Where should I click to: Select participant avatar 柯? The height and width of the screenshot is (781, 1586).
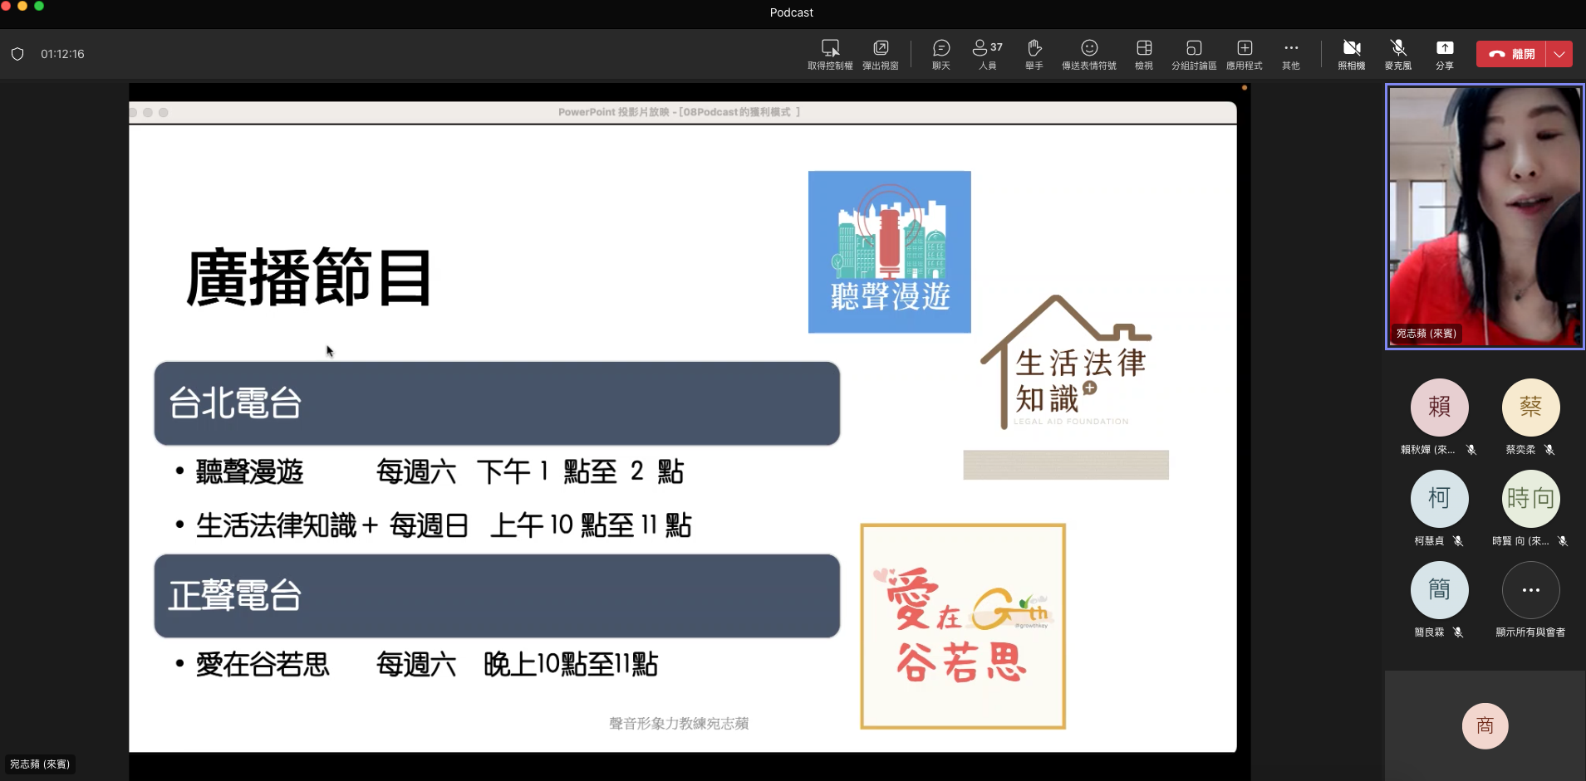pos(1440,498)
